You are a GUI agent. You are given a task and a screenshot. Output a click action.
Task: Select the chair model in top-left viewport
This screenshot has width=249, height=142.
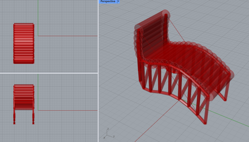(24, 43)
